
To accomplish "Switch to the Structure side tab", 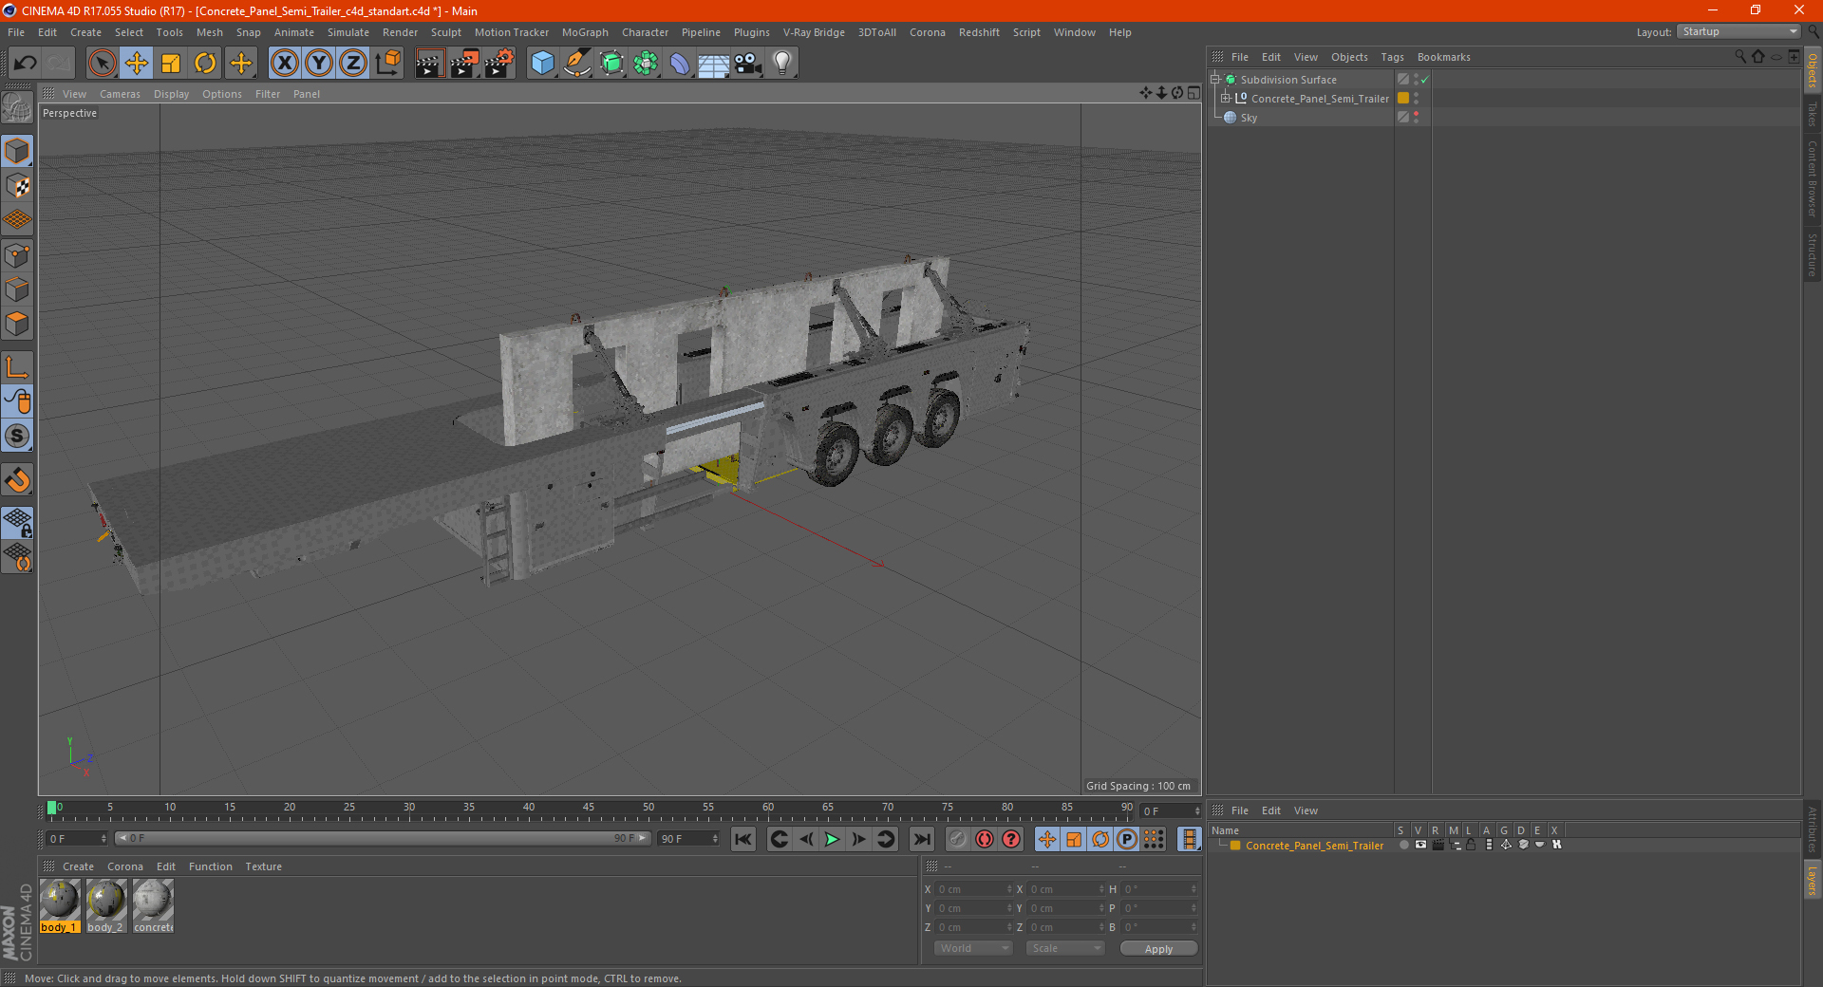I will tap(1812, 254).
